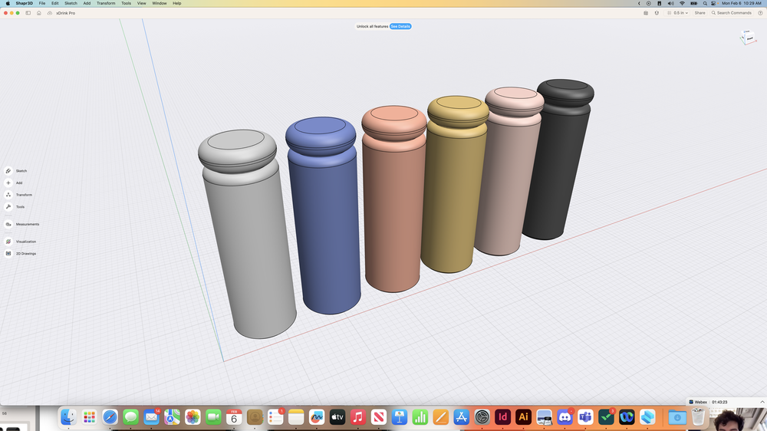Image resolution: width=767 pixels, height=431 pixels.
Task: Open the Sketch tool in the sidebar
Action: tap(15, 171)
